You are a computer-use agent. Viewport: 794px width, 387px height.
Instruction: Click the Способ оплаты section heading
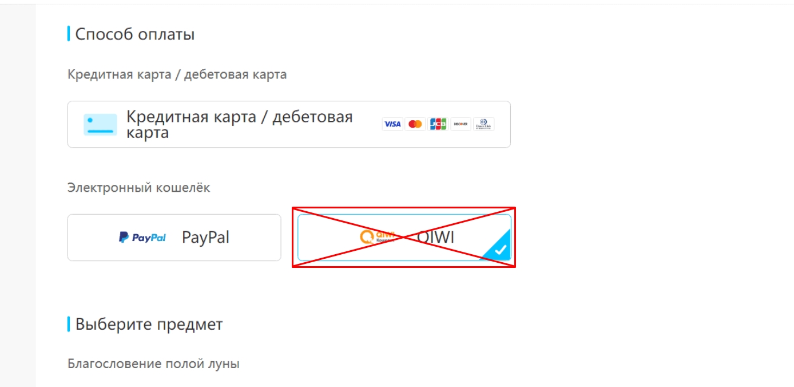pyautogui.click(x=135, y=34)
